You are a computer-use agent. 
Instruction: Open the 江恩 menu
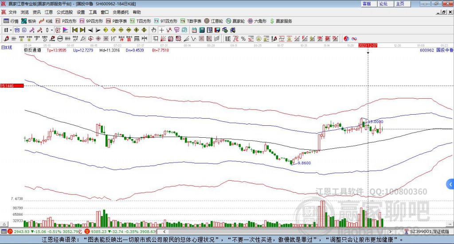tap(49, 12)
